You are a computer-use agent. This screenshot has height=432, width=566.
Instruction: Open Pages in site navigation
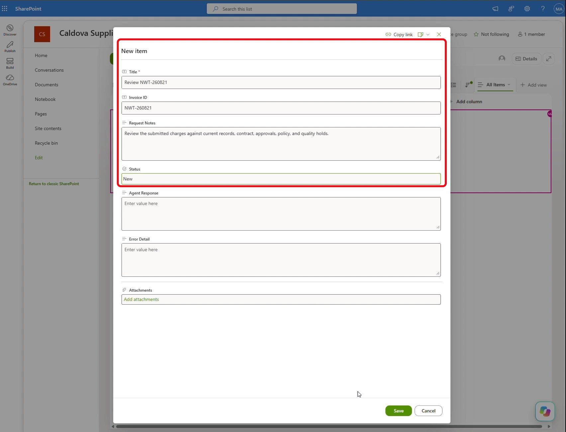tap(41, 114)
